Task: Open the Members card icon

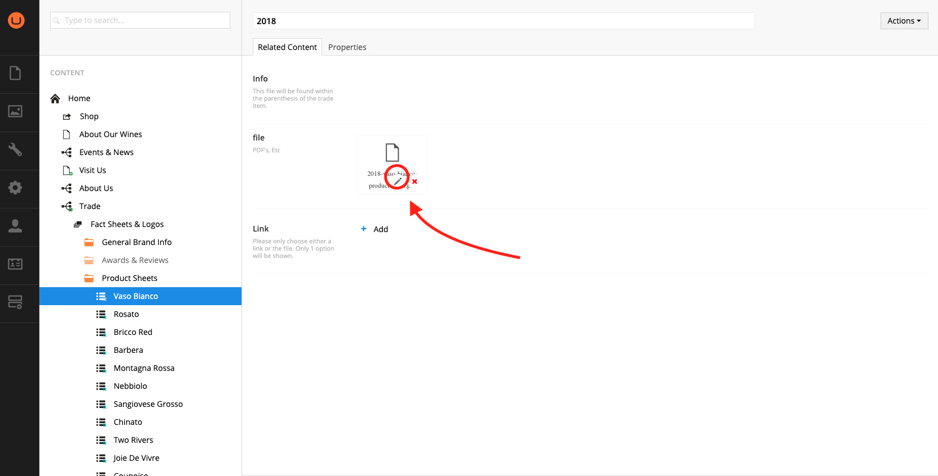Action: (15, 264)
